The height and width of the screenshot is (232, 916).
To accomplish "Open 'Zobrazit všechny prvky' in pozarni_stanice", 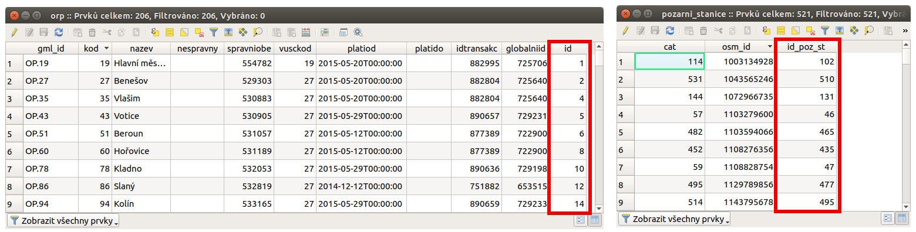I will (674, 219).
